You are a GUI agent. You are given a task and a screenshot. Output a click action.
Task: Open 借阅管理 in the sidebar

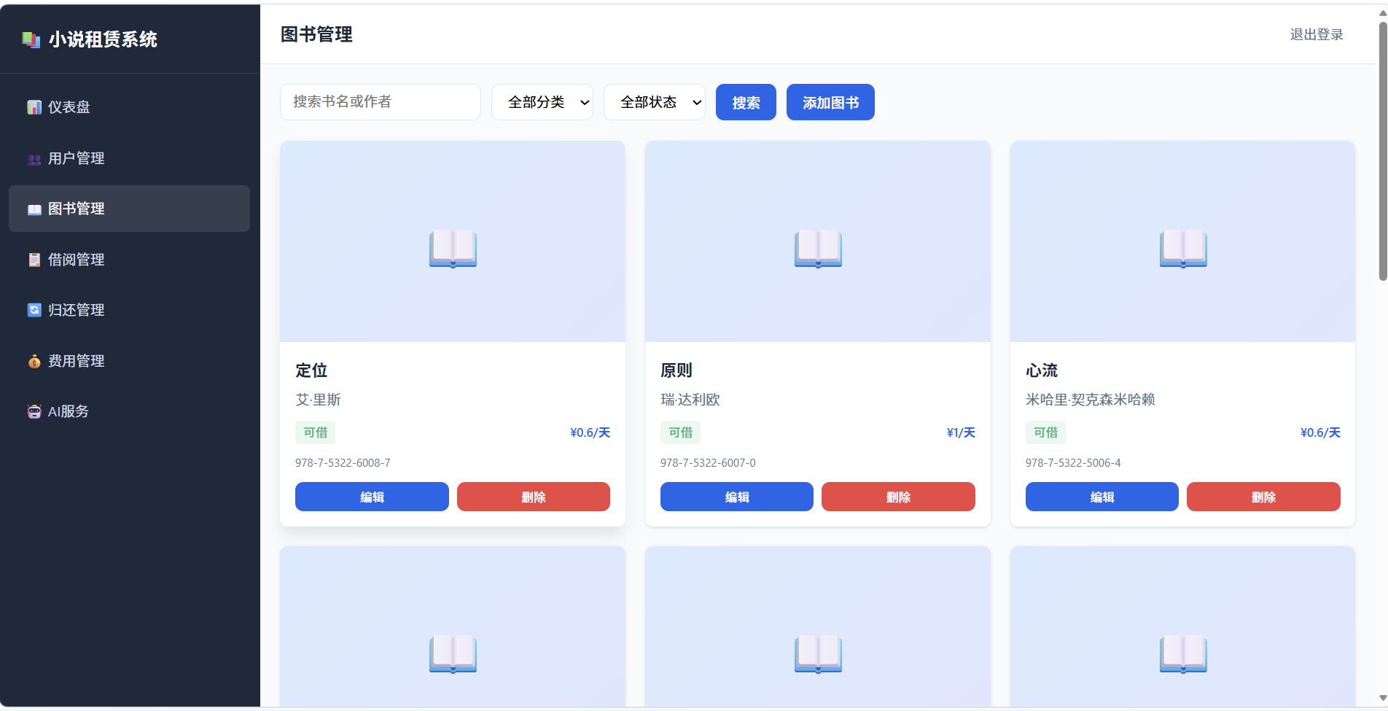coord(129,260)
